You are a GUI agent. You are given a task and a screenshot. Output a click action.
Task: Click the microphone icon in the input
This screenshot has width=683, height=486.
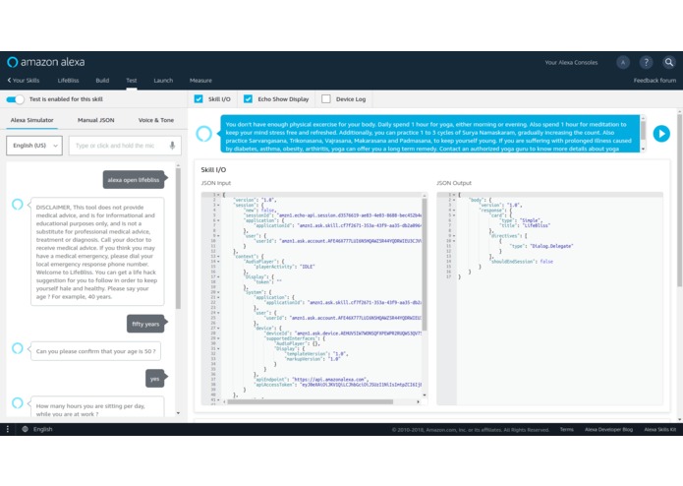[173, 146]
